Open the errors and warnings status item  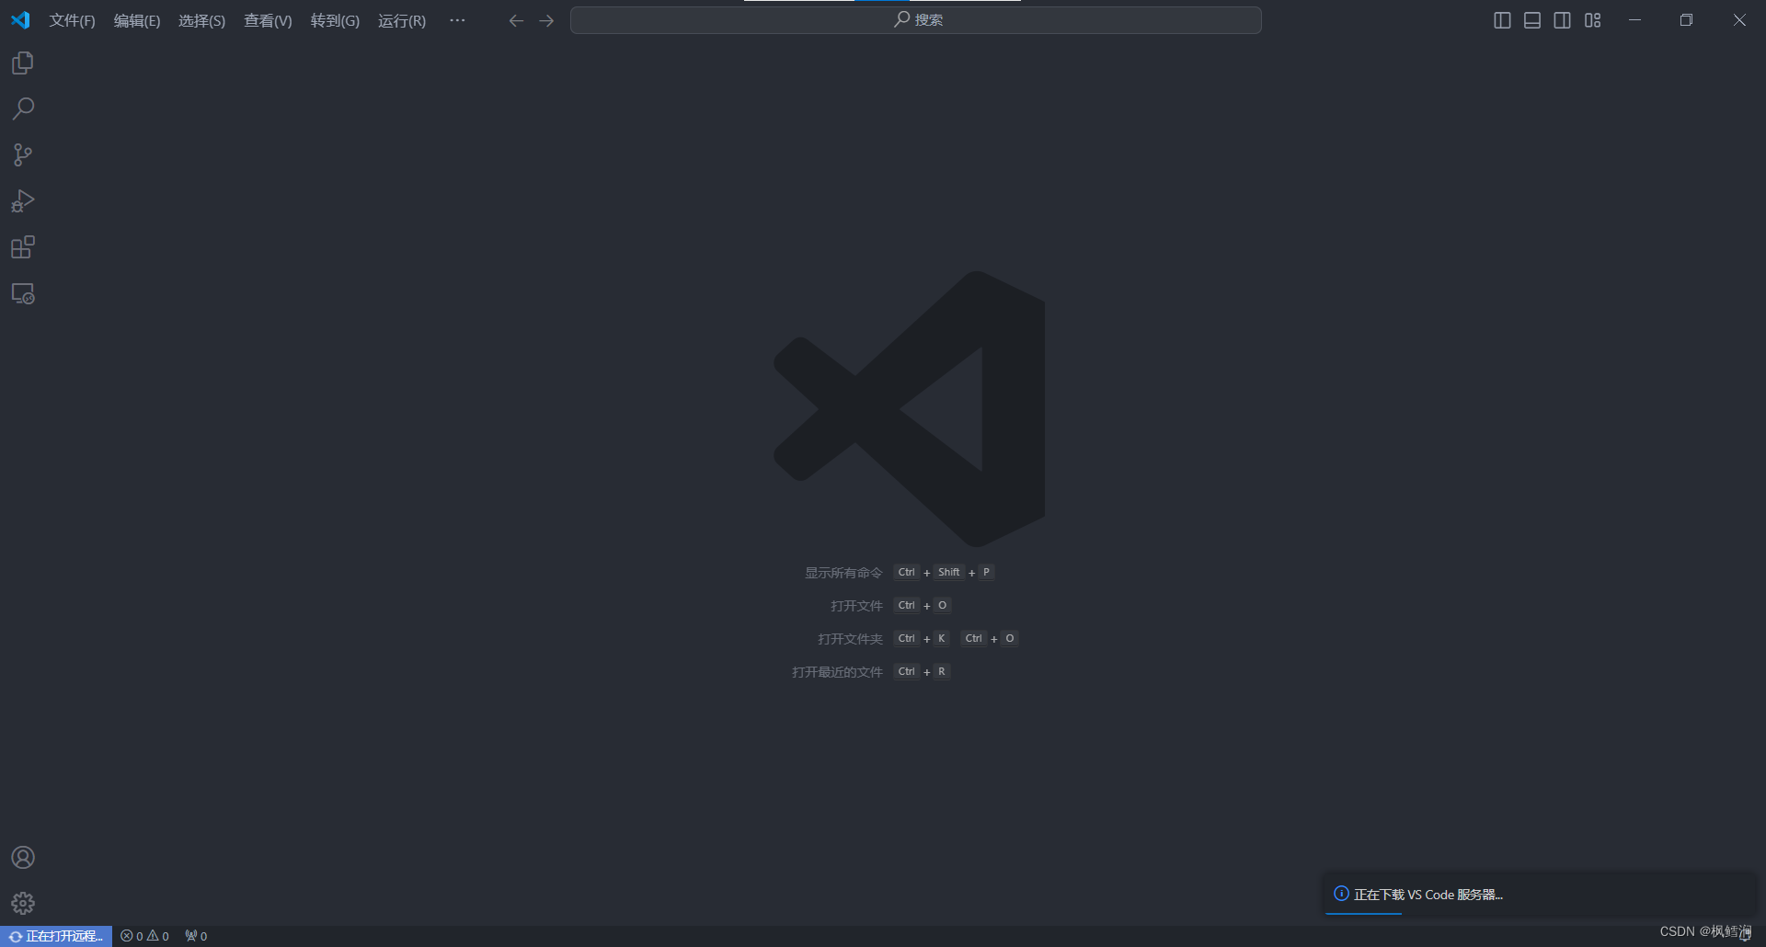pos(145,936)
